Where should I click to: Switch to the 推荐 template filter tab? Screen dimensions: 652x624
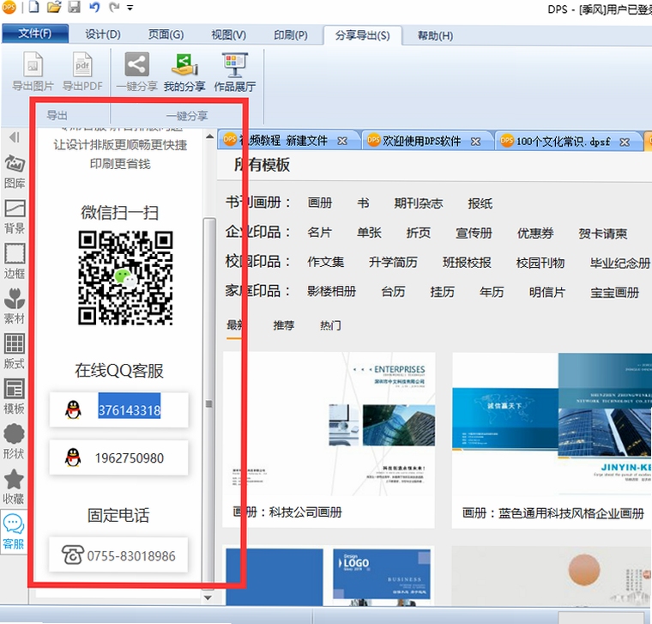tap(284, 325)
